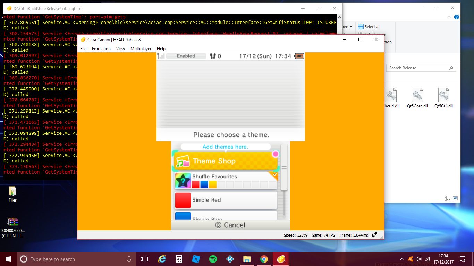Viewport: 474px width, 266px height.
Task: Click the 'Add themes here.' bubble
Action: (226, 147)
